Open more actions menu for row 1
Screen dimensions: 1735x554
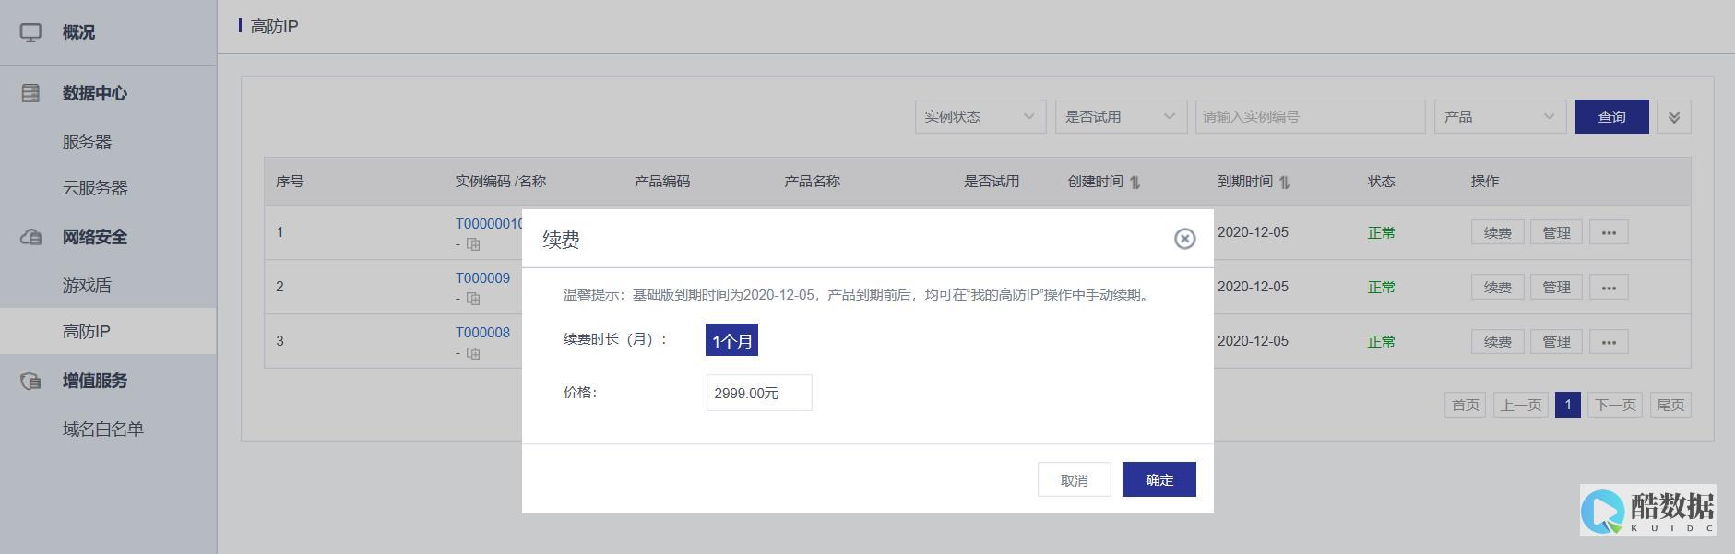pyautogui.click(x=1609, y=232)
